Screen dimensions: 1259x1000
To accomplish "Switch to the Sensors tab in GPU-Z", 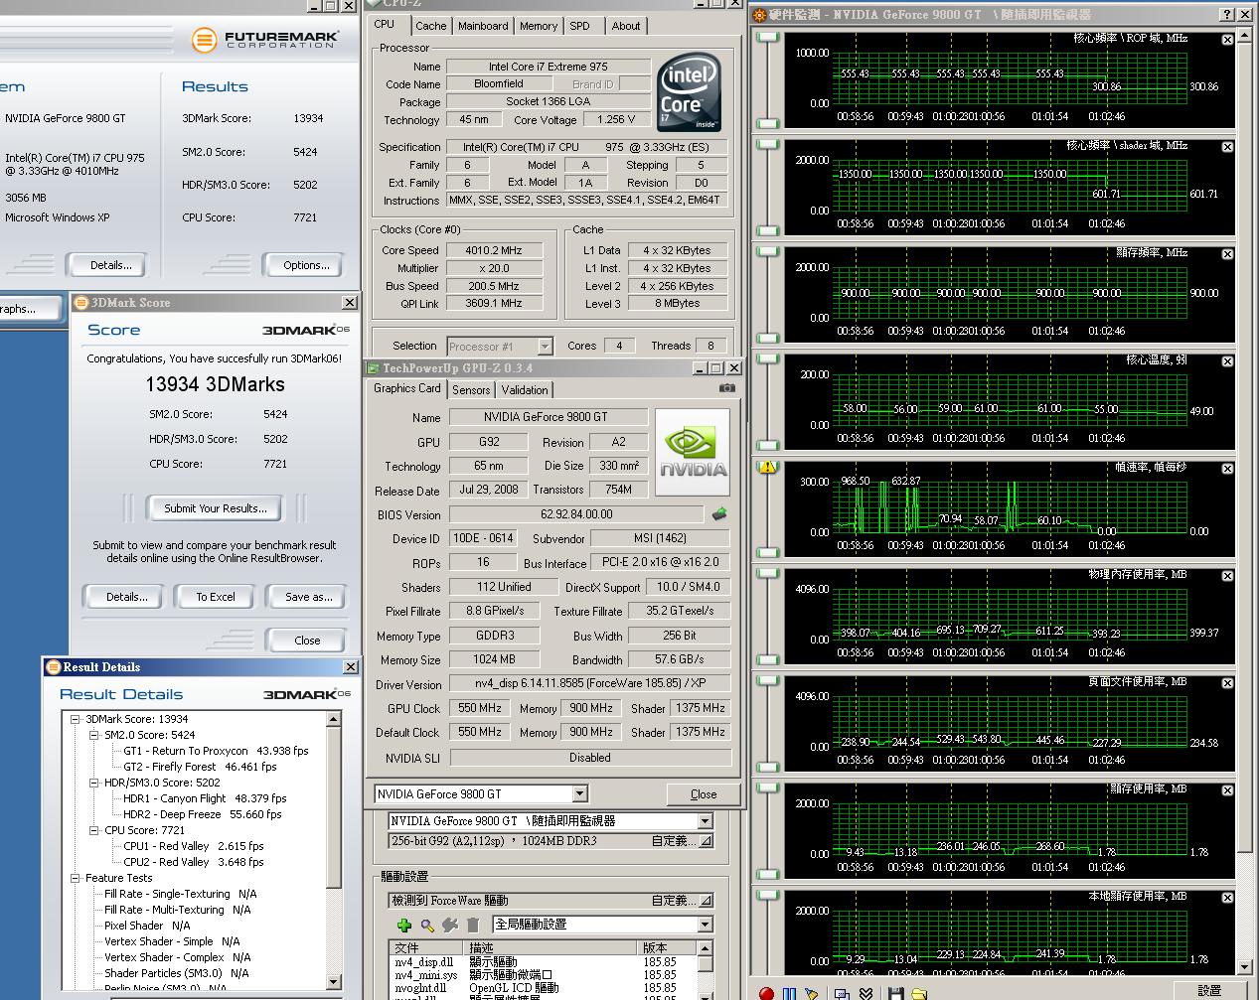I will 471,390.
